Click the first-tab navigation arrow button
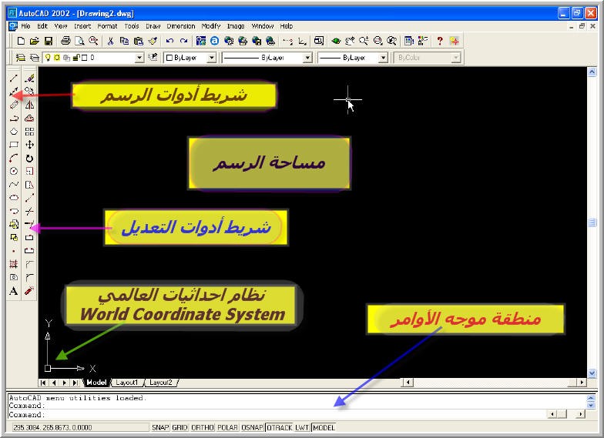 tap(43, 383)
